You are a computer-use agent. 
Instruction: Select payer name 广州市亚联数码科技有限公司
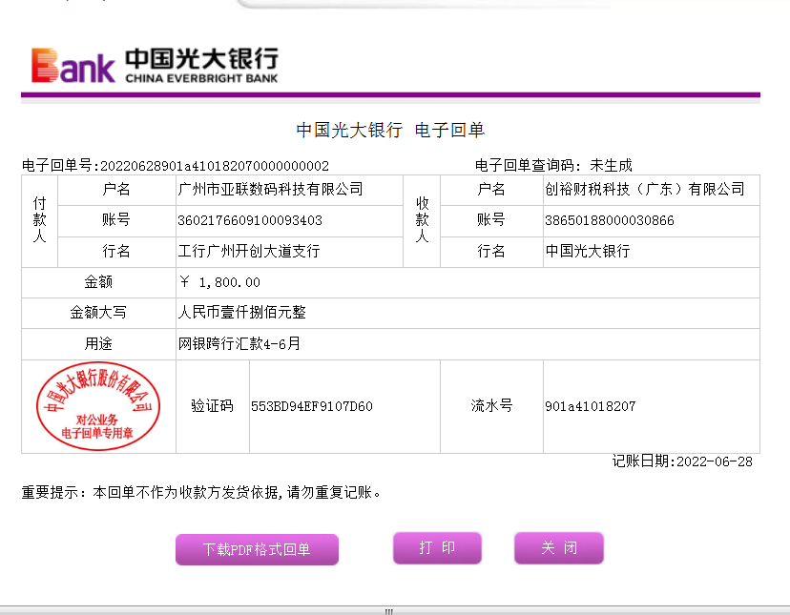(x=271, y=190)
